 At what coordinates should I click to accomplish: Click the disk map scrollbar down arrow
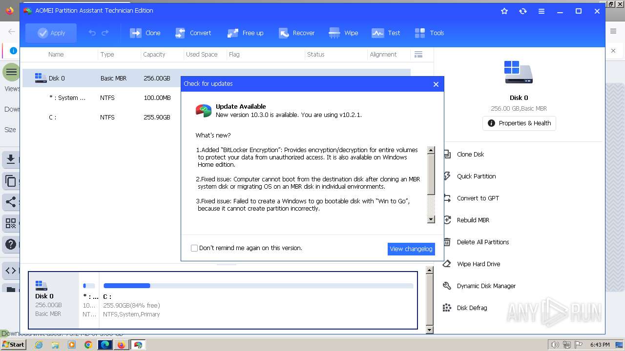(x=430, y=330)
